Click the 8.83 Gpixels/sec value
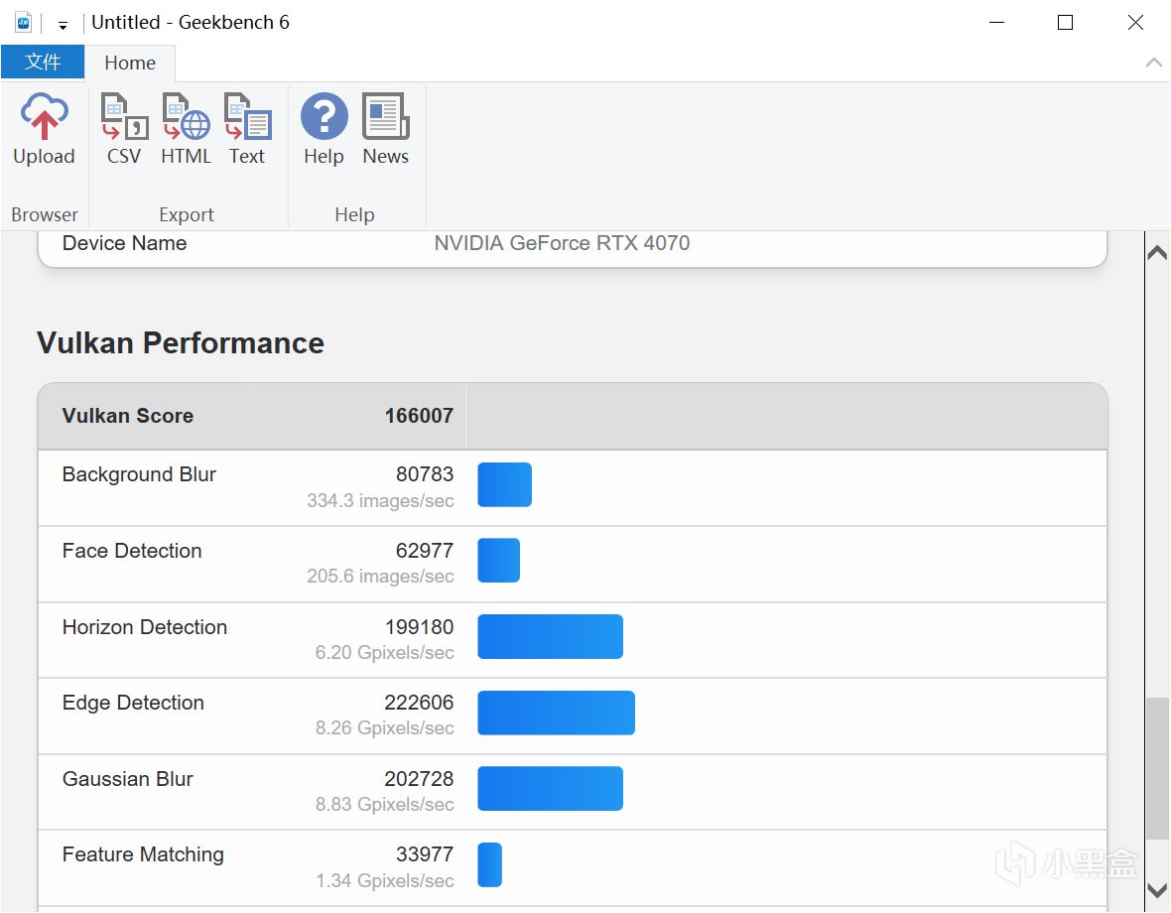The width and height of the screenshot is (1171, 913). point(385,804)
